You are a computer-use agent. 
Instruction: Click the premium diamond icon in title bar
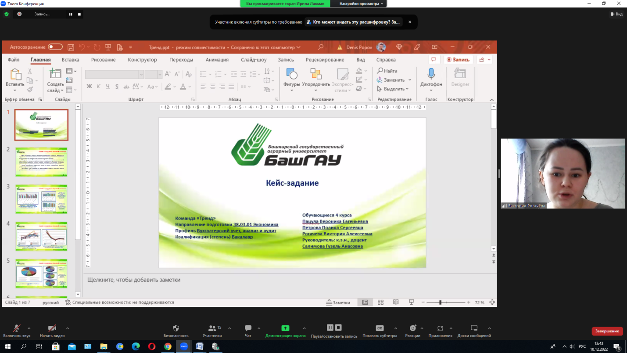(399, 47)
